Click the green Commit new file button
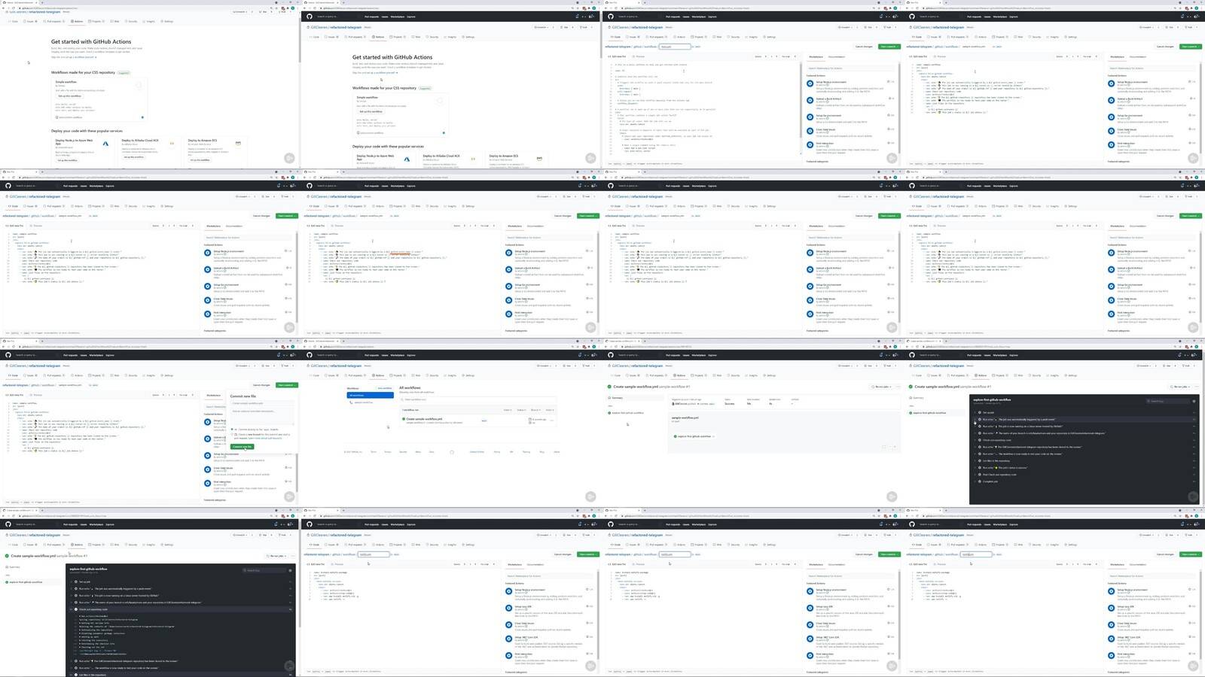The width and height of the screenshot is (1205, 677). coord(243,446)
